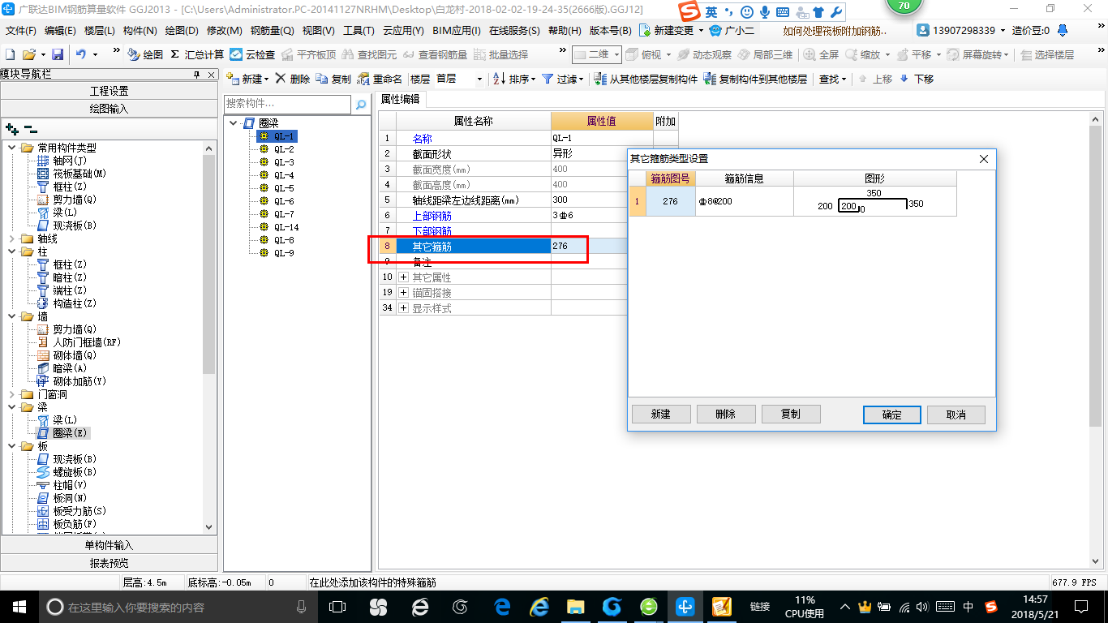Expand the 其它属性 row
This screenshot has height=623, width=1108.
coord(403,277)
